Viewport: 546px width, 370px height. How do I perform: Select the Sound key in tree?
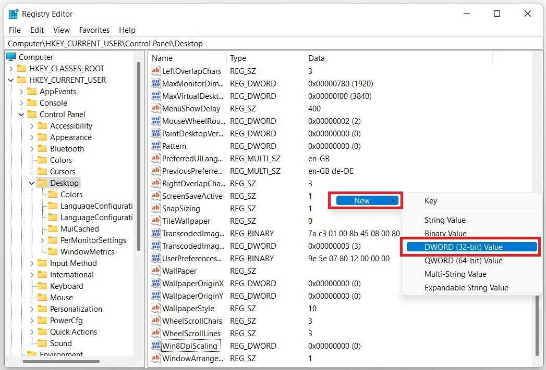coord(60,343)
